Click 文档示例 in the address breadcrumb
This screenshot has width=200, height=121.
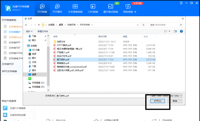[x=71, y=25]
